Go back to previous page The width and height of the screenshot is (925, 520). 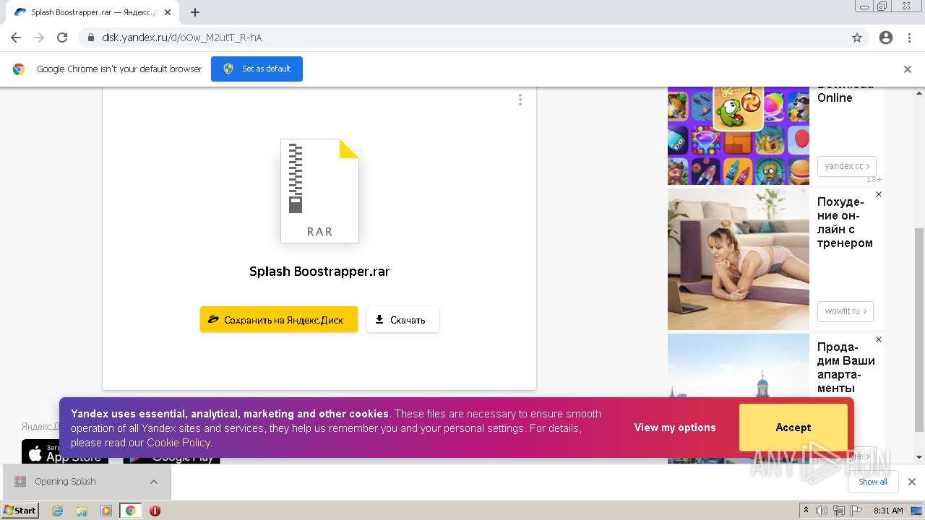coord(16,38)
